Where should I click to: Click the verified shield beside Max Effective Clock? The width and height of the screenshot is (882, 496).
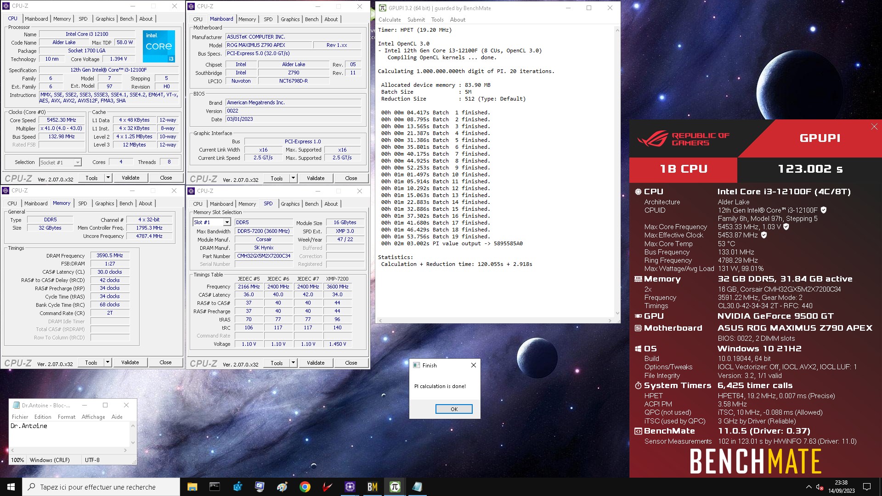pyautogui.click(x=764, y=235)
